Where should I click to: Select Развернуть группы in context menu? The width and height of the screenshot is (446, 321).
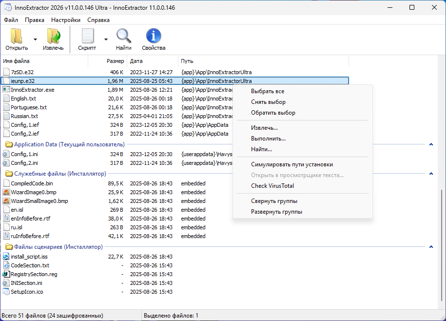tap(303, 212)
